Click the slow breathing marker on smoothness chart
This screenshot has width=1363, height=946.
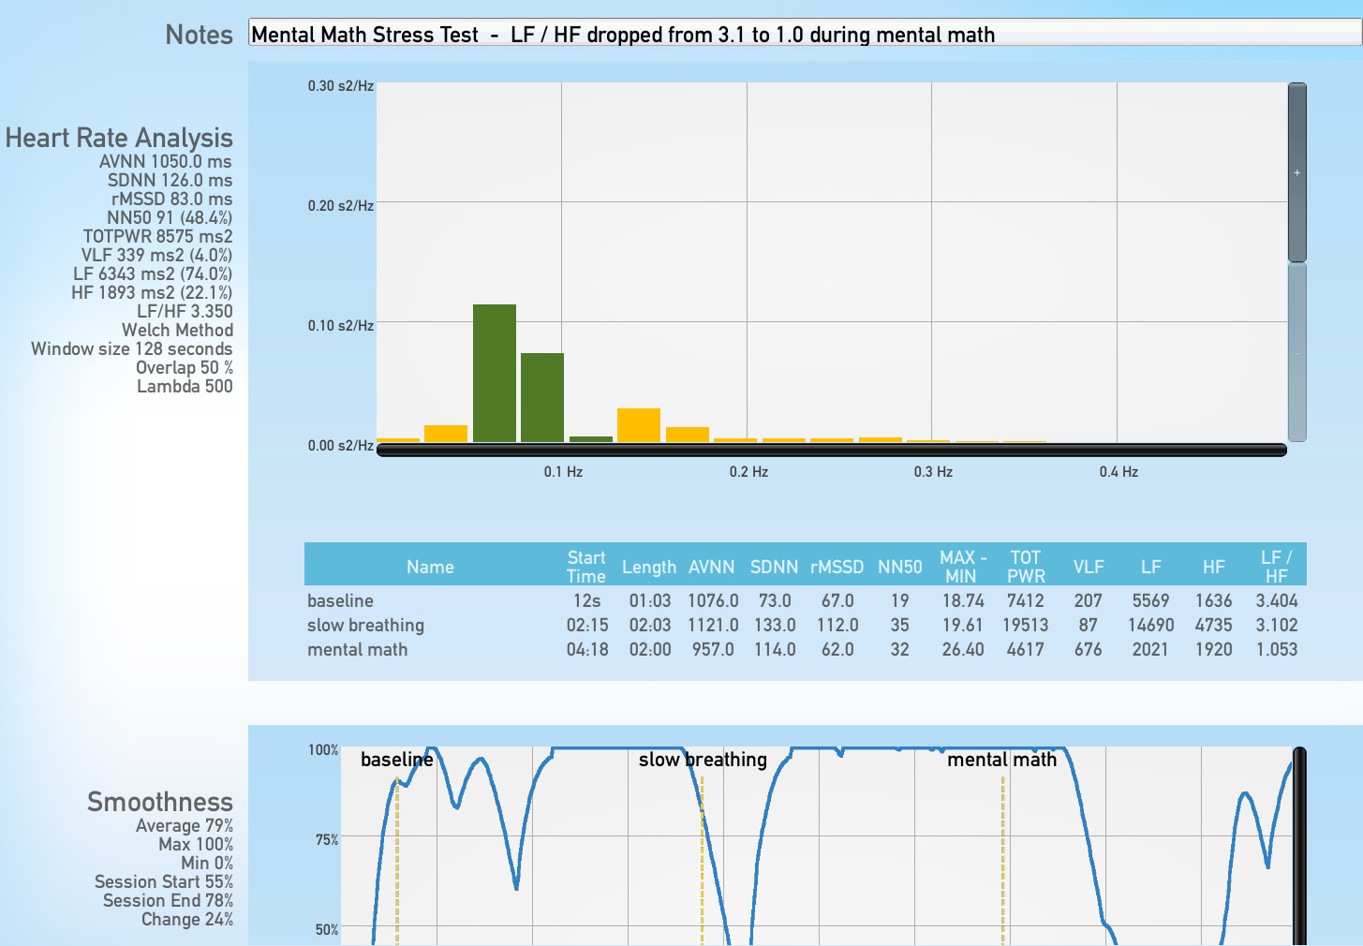click(x=702, y=760)
